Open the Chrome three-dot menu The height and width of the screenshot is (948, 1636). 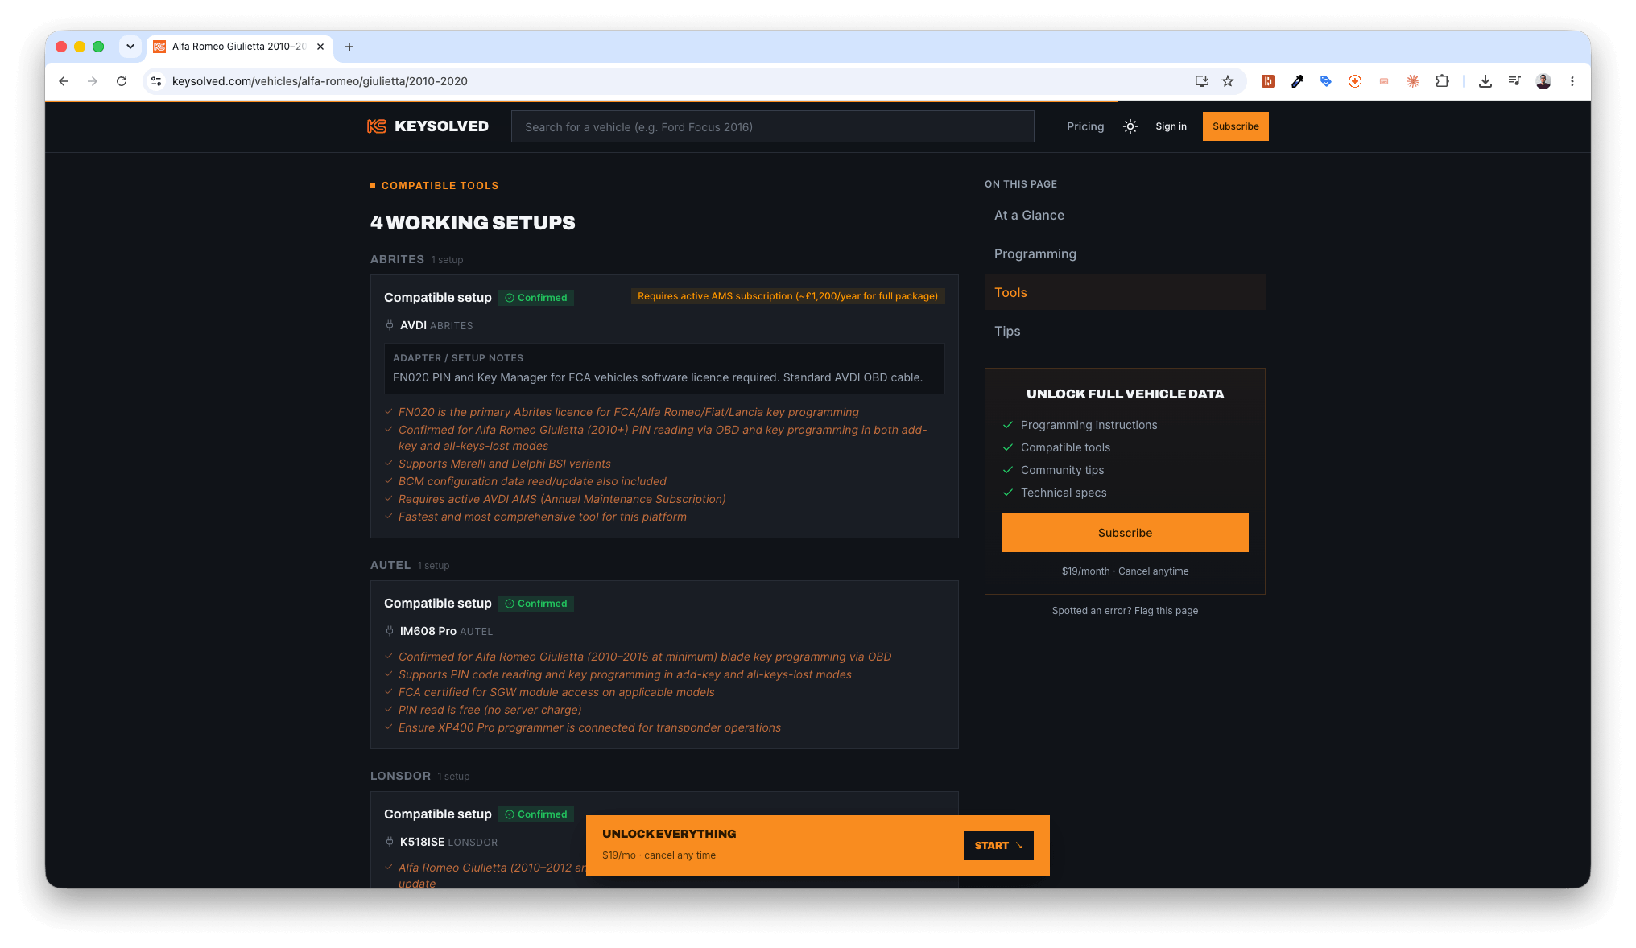coord(1572,81)
